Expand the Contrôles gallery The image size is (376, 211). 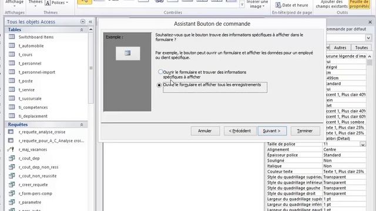(x=242, y=5)
